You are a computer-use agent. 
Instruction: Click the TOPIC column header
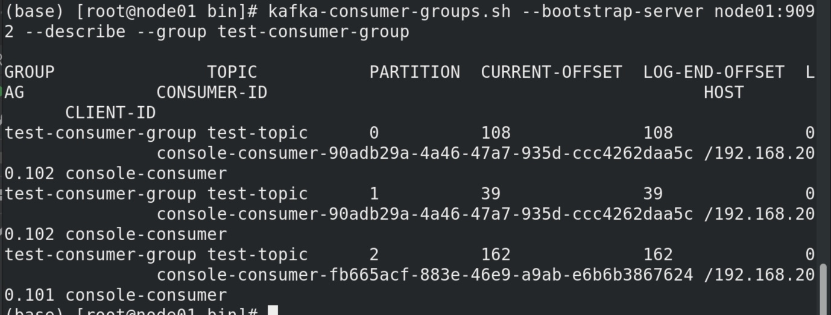[x=232, y=72]
